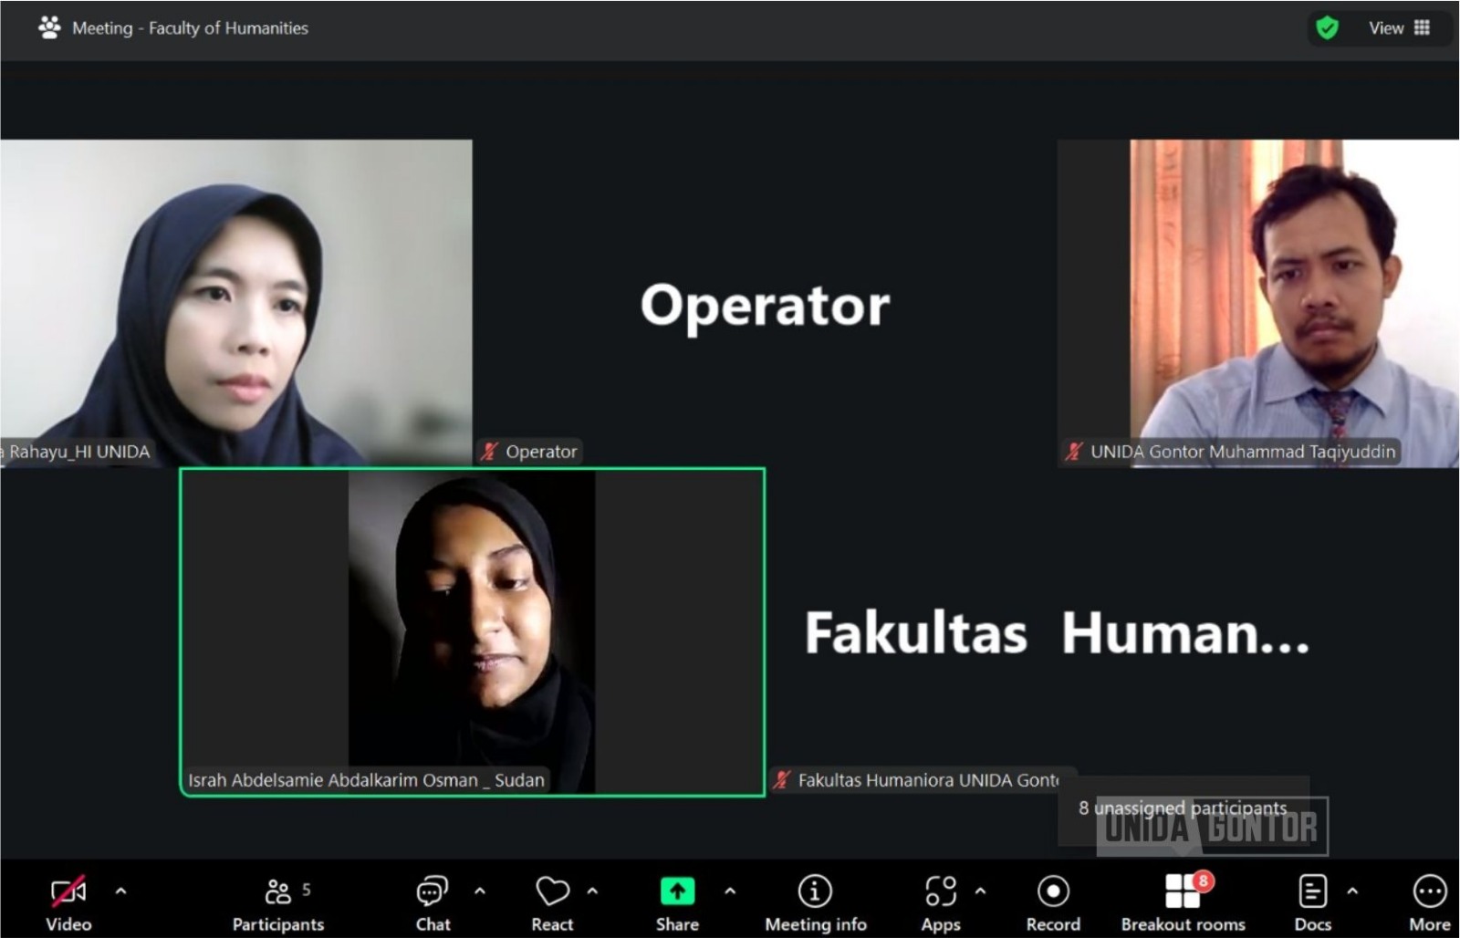The image size is (1460, 938).
Task: Start recording with Record button
Action: (x=1053, y=902)
